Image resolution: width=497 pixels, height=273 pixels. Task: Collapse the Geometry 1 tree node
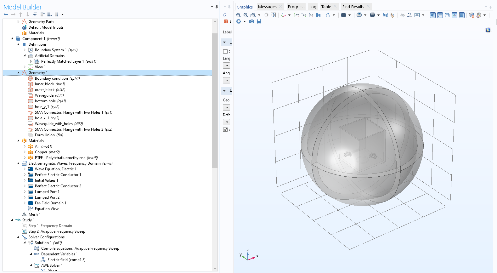click(18, 73)
